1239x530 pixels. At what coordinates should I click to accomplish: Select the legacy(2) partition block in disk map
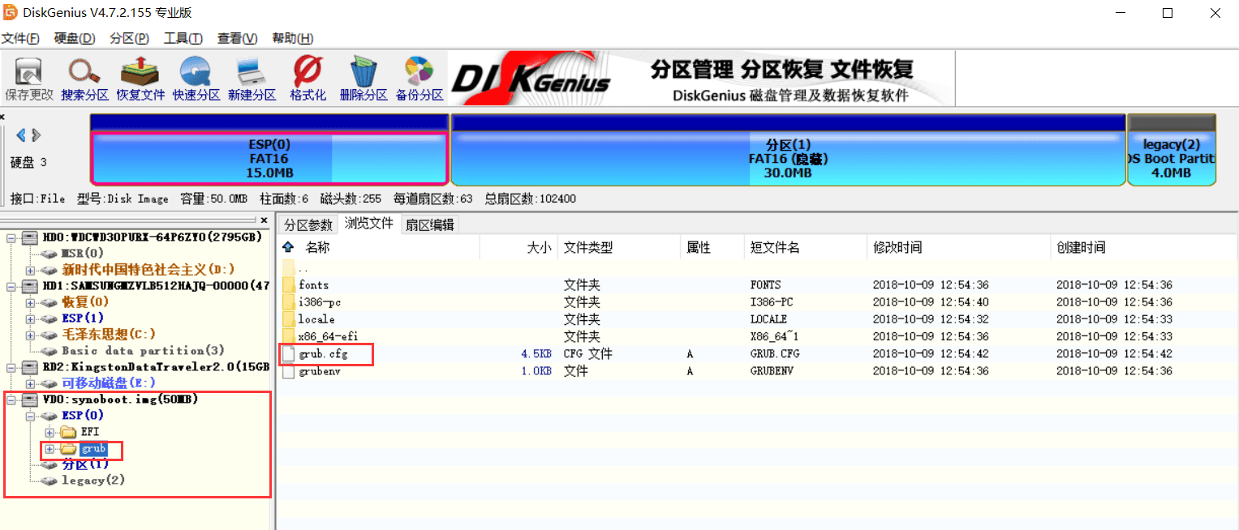1171,158
